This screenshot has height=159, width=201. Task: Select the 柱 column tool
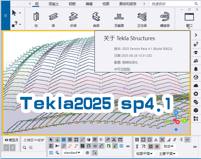(x=36, y=20)
